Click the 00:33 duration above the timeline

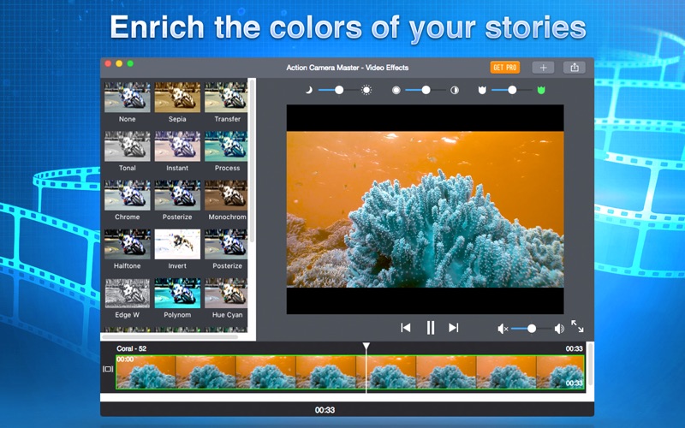(574, 348)
